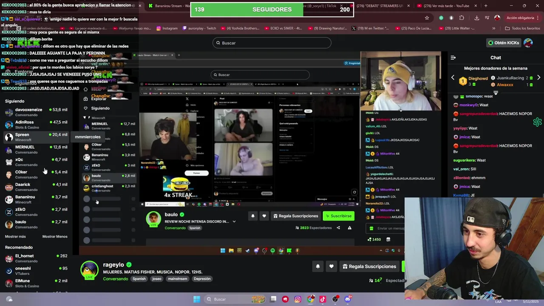Click the green ChatGPT extension icon
544x306 pixels.
click(x=441, y=18)
